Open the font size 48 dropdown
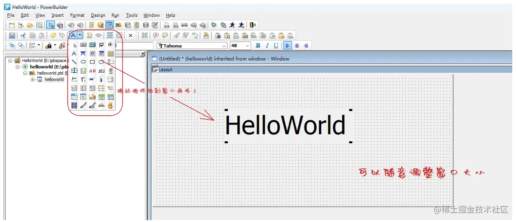The height and width of the screenshot is (222, 516). 248,46
